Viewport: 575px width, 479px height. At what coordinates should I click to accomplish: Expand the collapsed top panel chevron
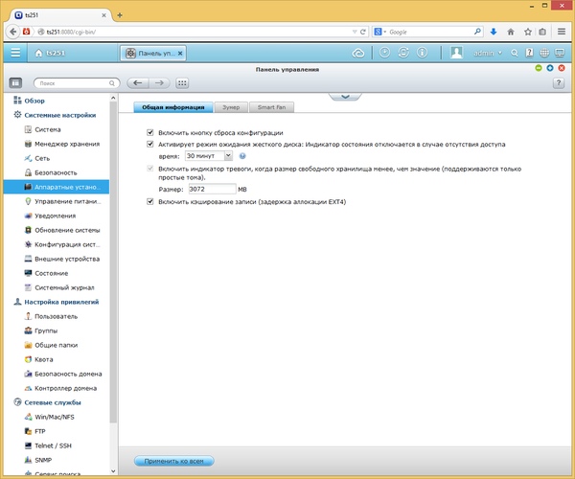coord(345,97)
